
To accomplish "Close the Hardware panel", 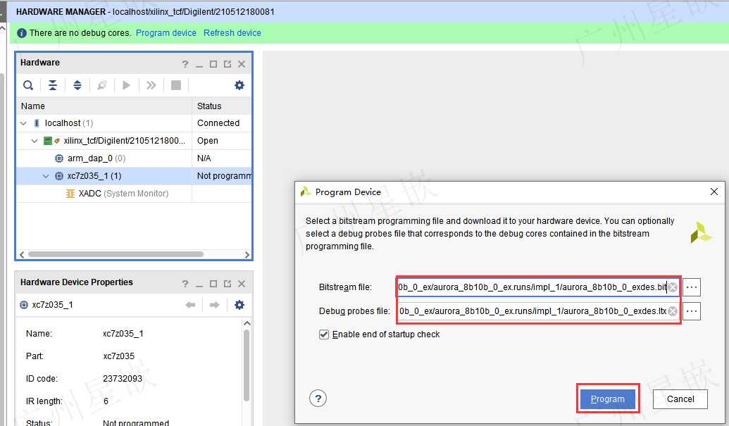I will tap(242, 64).
